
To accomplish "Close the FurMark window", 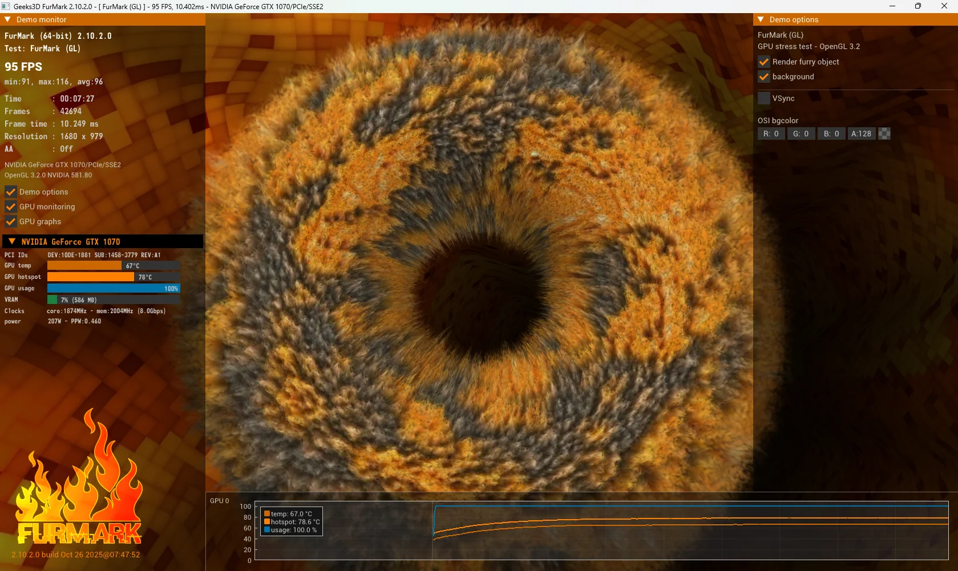I will point(944,6).
